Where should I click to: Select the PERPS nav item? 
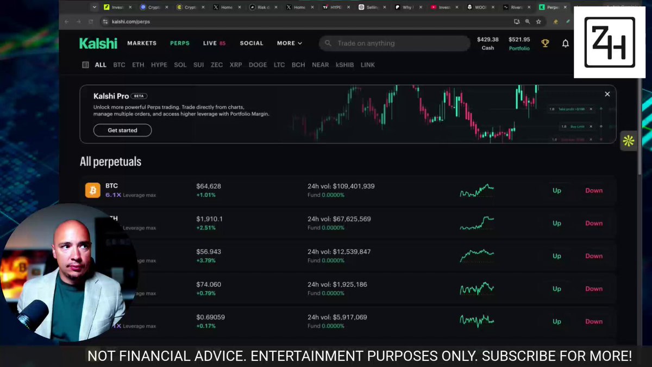pyautogui.click(x=180, y=43)
